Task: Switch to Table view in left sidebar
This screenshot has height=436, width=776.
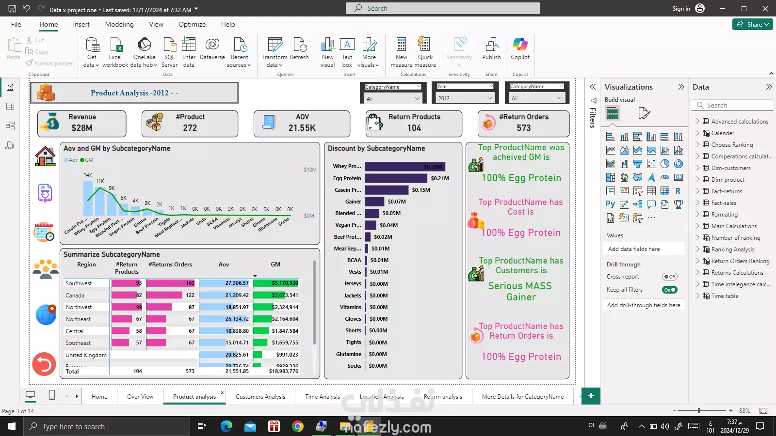Action: tap(10, 107)
